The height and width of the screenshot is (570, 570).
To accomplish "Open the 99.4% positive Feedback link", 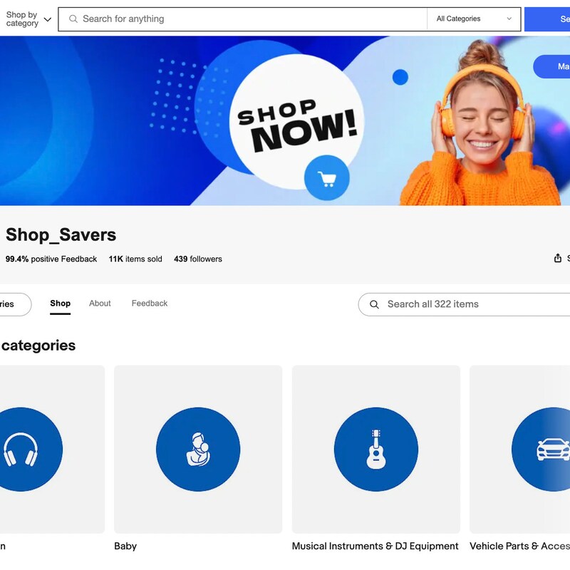I will [51, 259].
